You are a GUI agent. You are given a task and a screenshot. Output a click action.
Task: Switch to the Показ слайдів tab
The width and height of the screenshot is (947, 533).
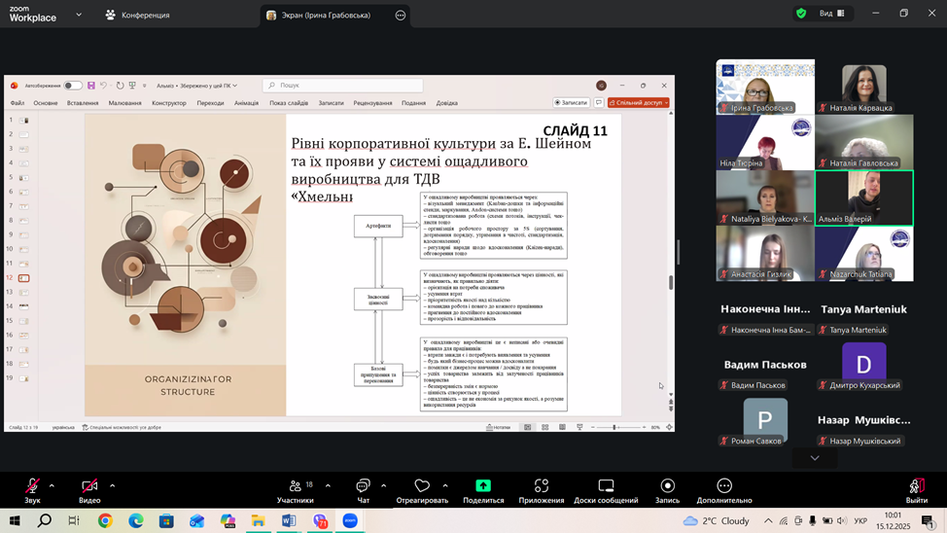point(289,103)
